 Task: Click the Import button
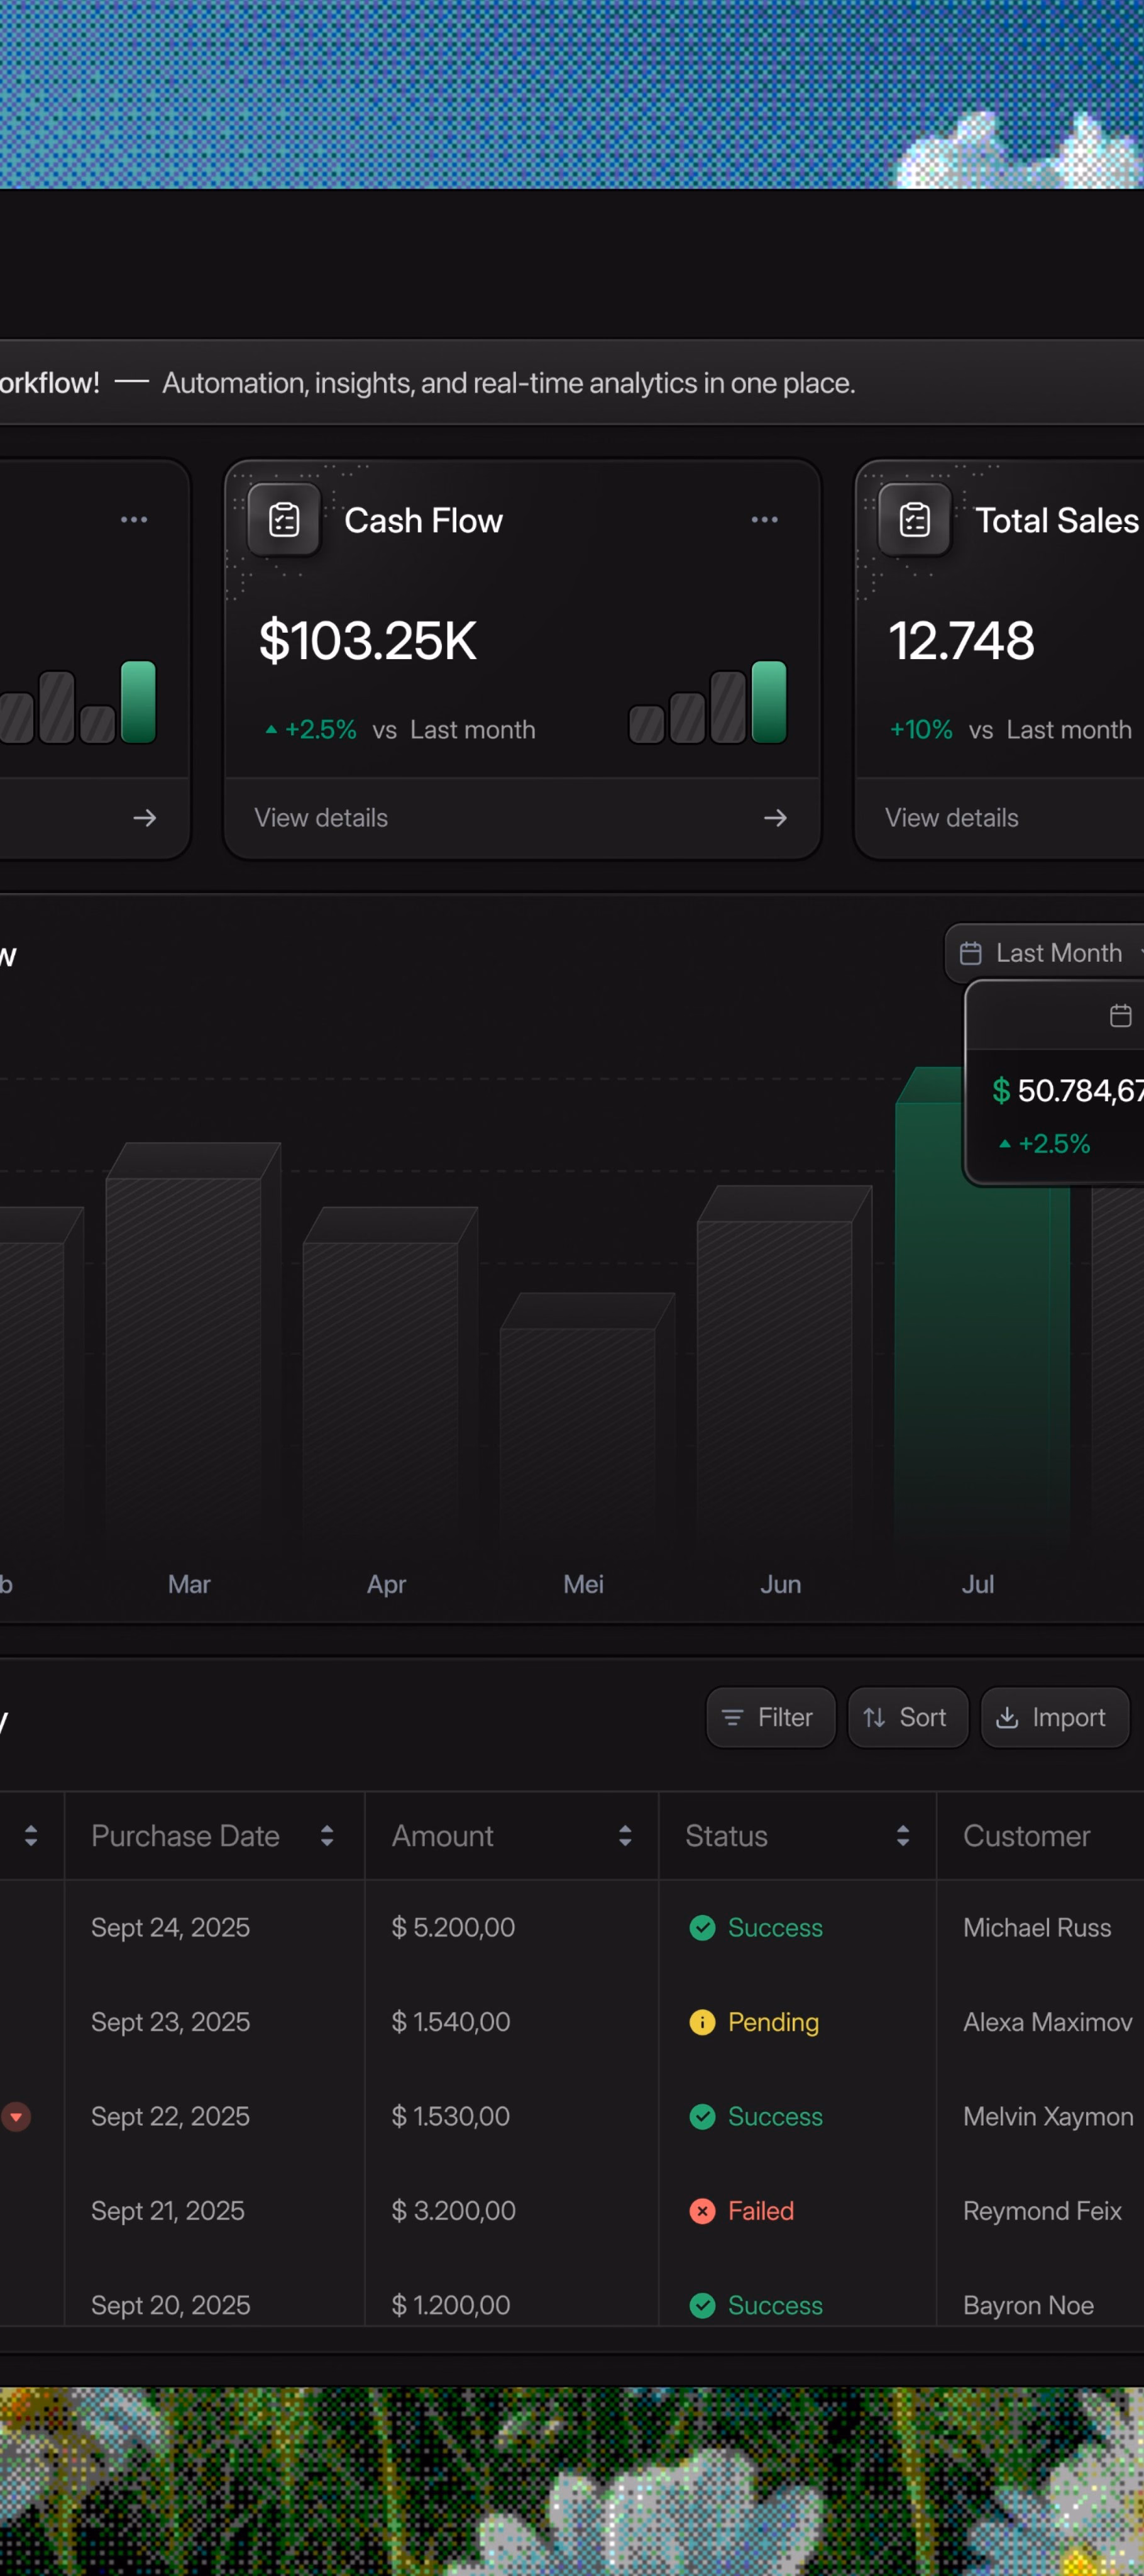(x=1055, y=1717)
